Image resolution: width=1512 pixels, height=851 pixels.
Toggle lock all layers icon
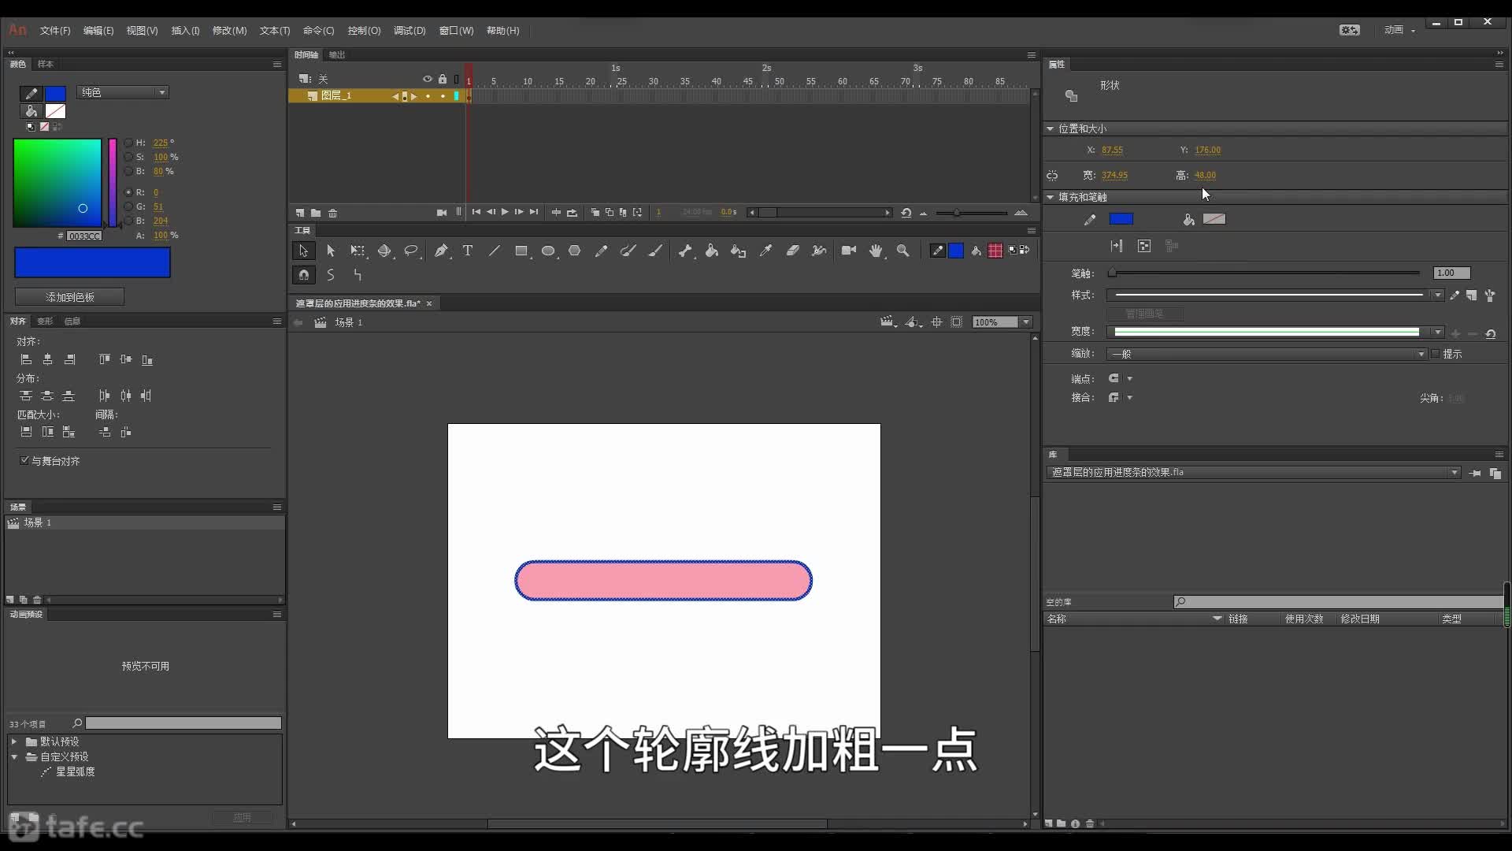tap(443, 79)
